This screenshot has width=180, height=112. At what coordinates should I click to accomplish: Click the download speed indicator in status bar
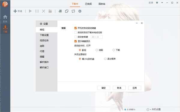[x=130, y=110]
